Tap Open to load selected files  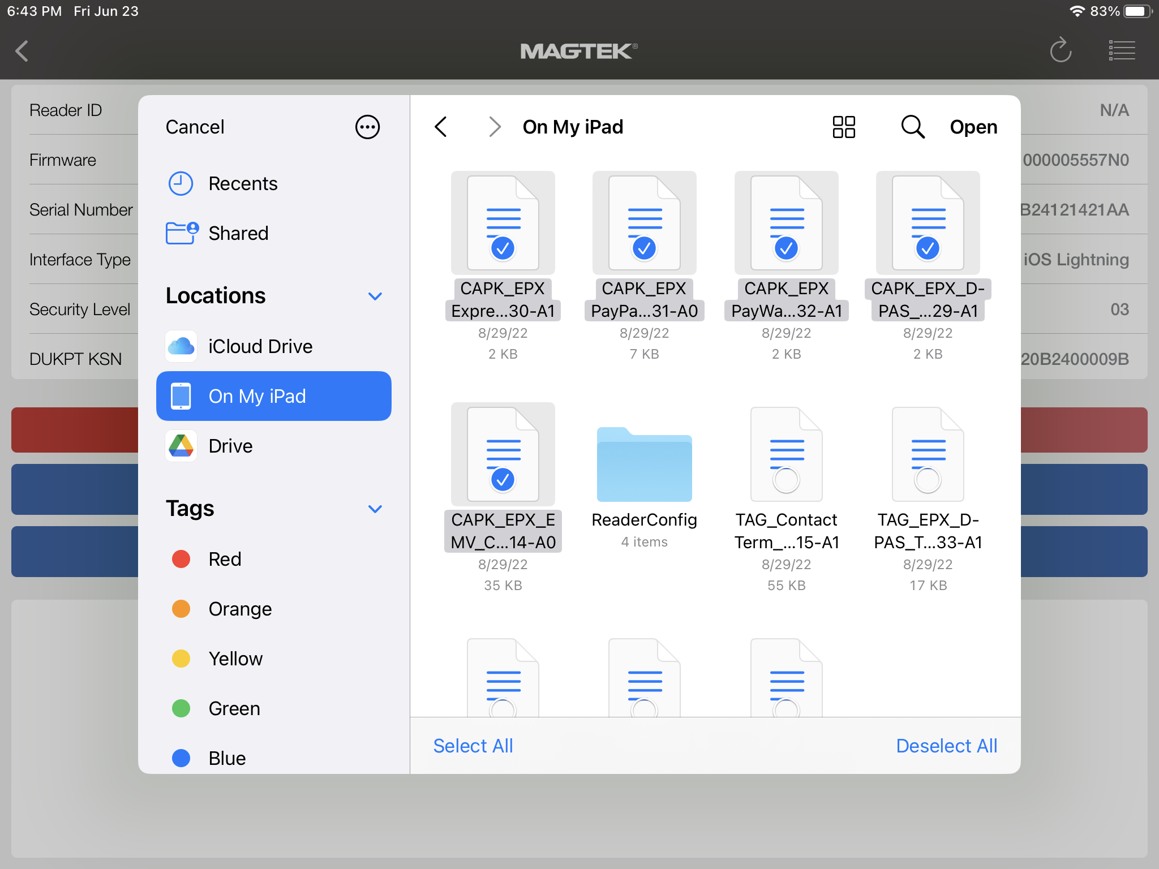[x=973, y=127]
